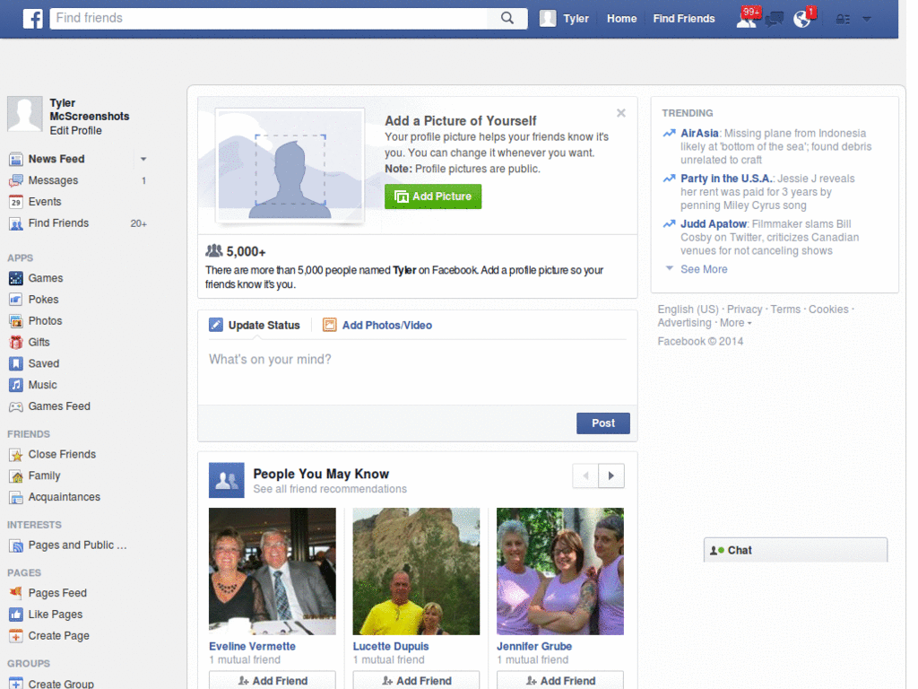Open Find Friends in top bar
918x689 pixels.
tap(684, 19)
